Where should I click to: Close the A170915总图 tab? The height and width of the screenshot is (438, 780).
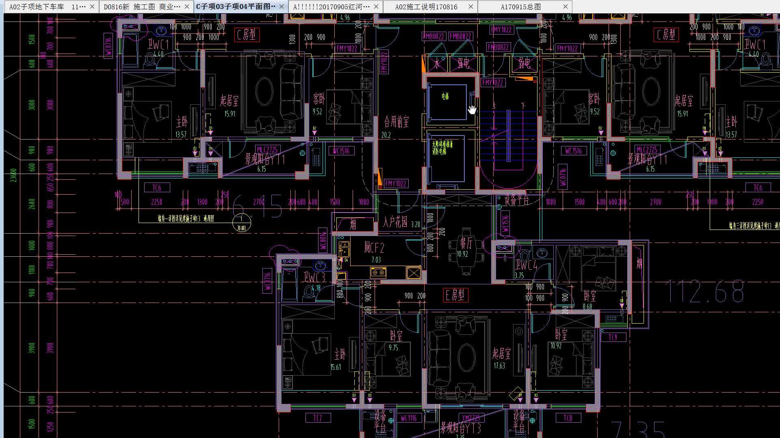[565, 6]
